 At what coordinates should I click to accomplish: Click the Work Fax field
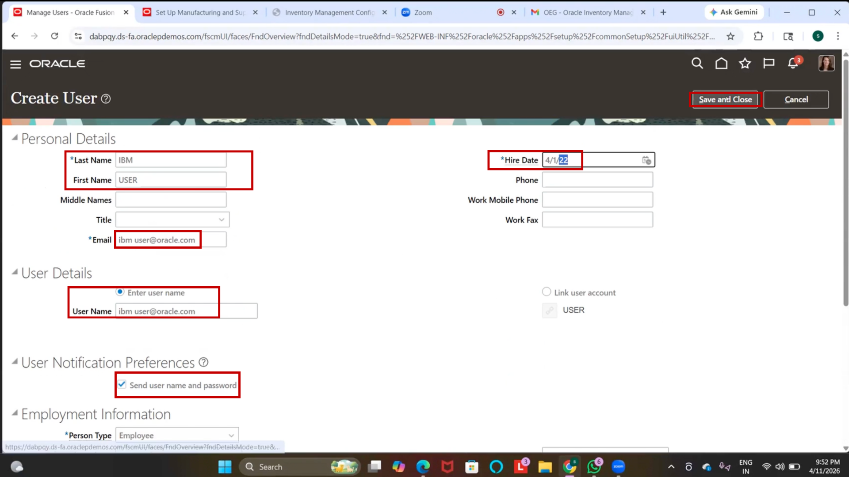(597, 220)
